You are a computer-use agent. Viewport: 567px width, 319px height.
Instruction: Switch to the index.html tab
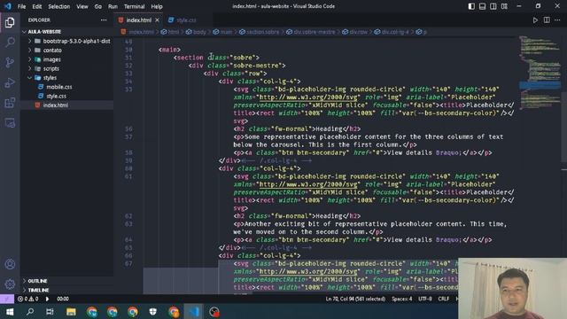[x=139, y=20]
